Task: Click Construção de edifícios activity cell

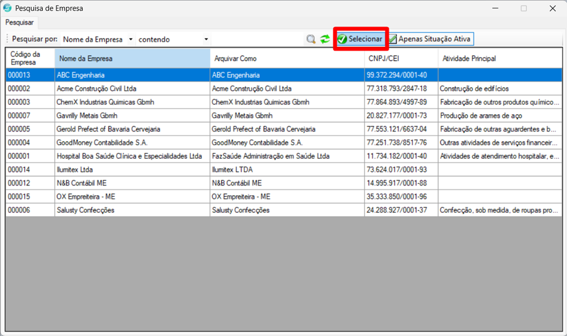Action: point(500,89)
